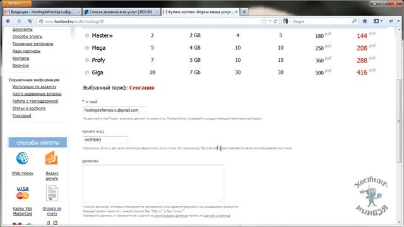Switch to the Gmail inbox tab
Viewport: 404px width, 227px height.
point(42,12)
